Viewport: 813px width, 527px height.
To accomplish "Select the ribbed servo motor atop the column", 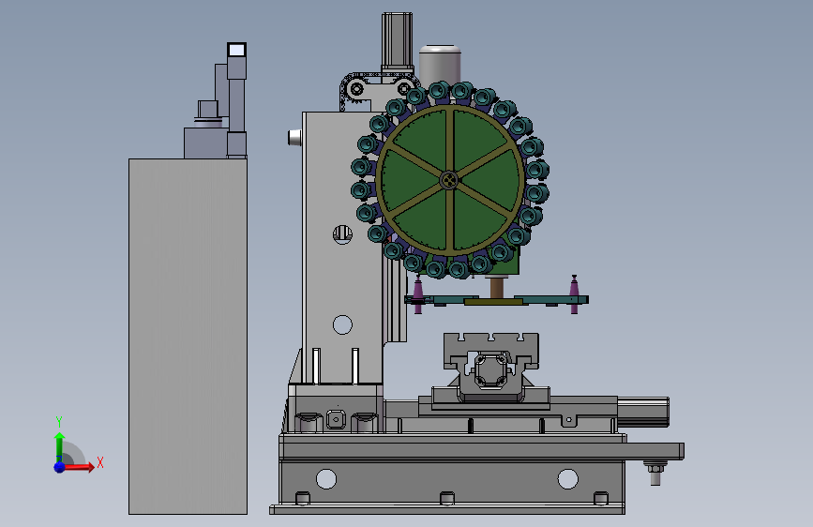I will [x=398, y=42].
